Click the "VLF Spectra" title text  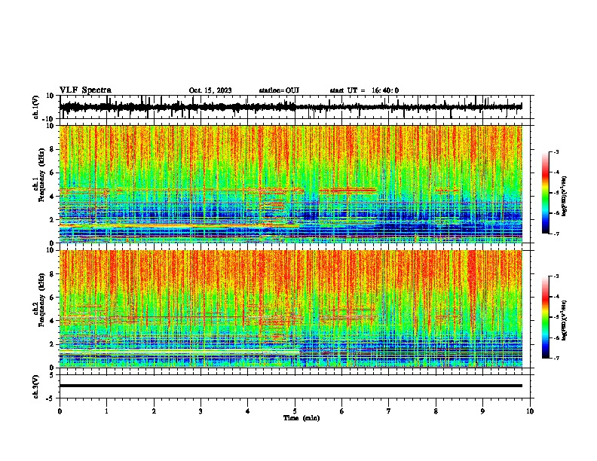click(x=85, y=90)
